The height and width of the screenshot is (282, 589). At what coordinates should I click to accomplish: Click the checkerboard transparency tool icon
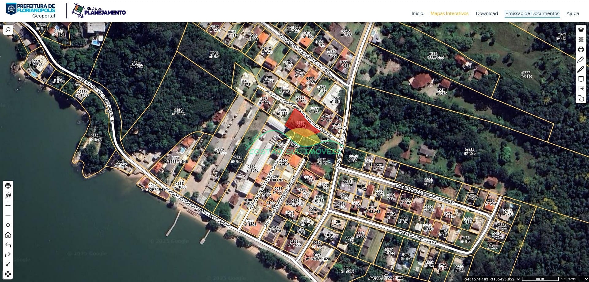[x=581, y=40]
